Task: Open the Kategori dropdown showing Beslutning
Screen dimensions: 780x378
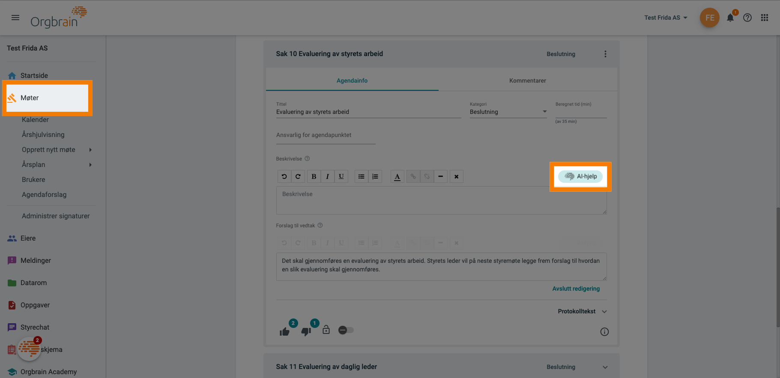Action: (508, 112)
